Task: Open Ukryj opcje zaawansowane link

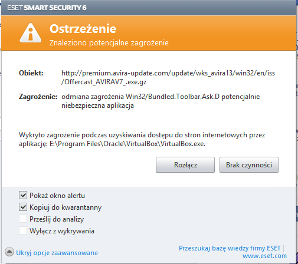Action: point(57,253)
